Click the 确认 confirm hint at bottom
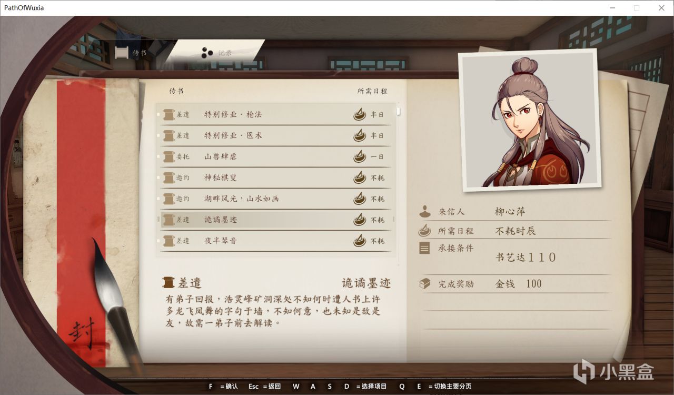Screen dimensions: 674x395 pyautogui.click(x=224, y=386)
